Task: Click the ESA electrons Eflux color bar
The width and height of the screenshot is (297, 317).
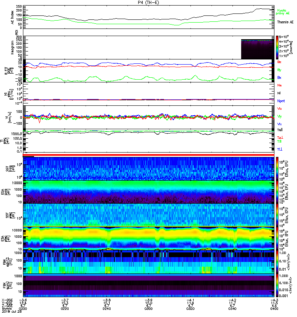Action: (277, 239)
